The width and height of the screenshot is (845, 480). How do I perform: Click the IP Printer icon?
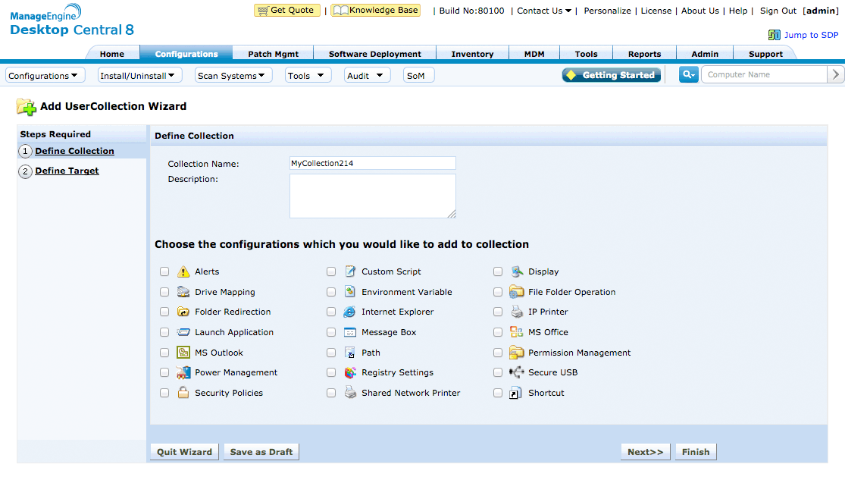[x=517, y=312]
